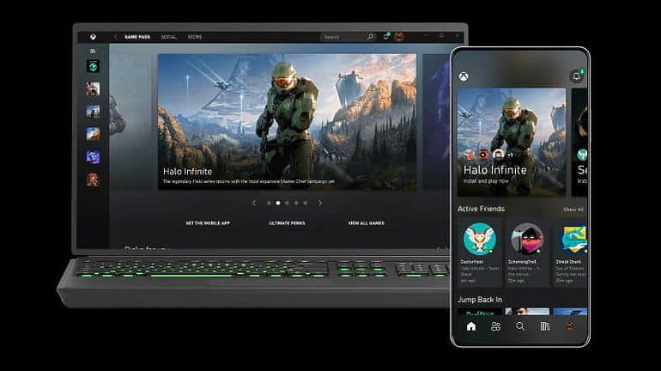Open the purple game tile in sidebar
This screenshot has width=661, height=371.
[93, 157]
